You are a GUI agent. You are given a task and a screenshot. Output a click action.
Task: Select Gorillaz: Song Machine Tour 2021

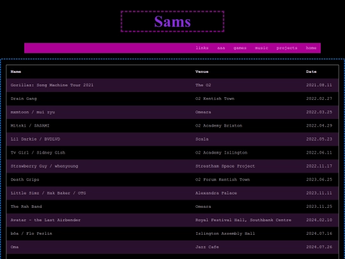[52, 85]
